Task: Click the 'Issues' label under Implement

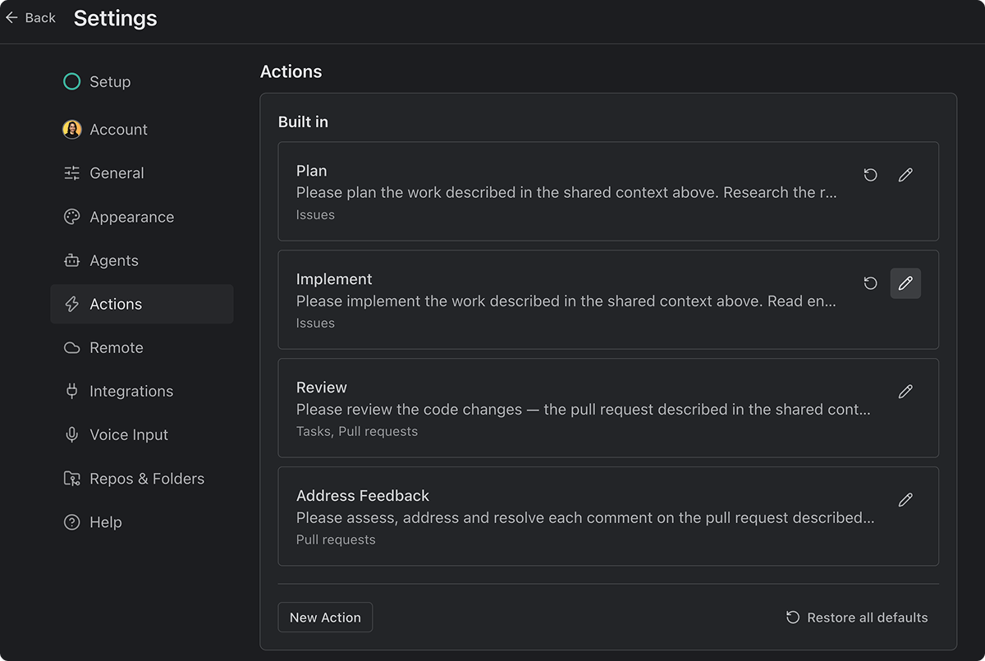Action: (x=315, y=323)
